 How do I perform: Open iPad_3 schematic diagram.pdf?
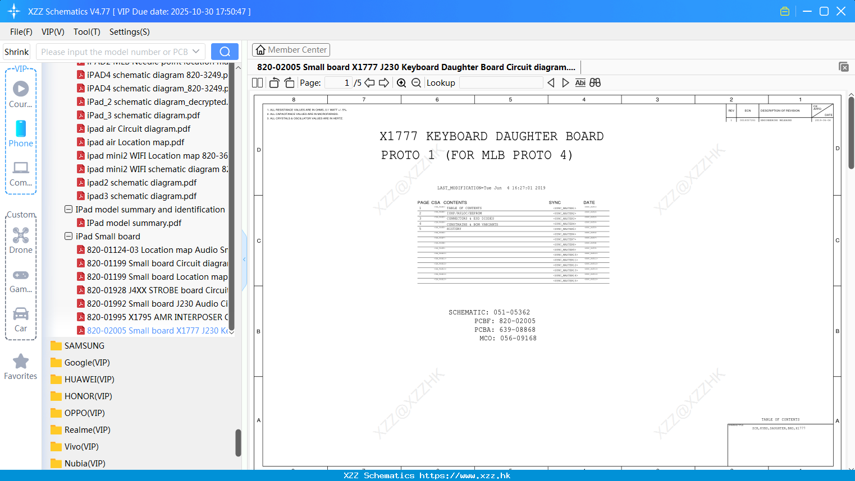coord(138,115)
